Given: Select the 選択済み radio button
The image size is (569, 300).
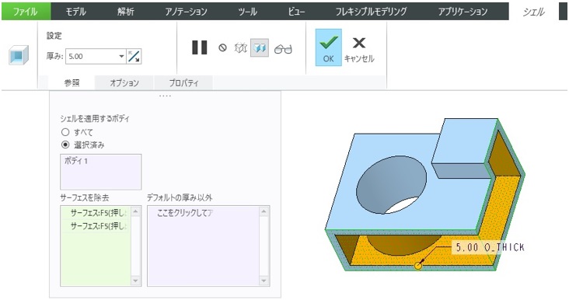Looking at the screenshot, I should point(65,145).
